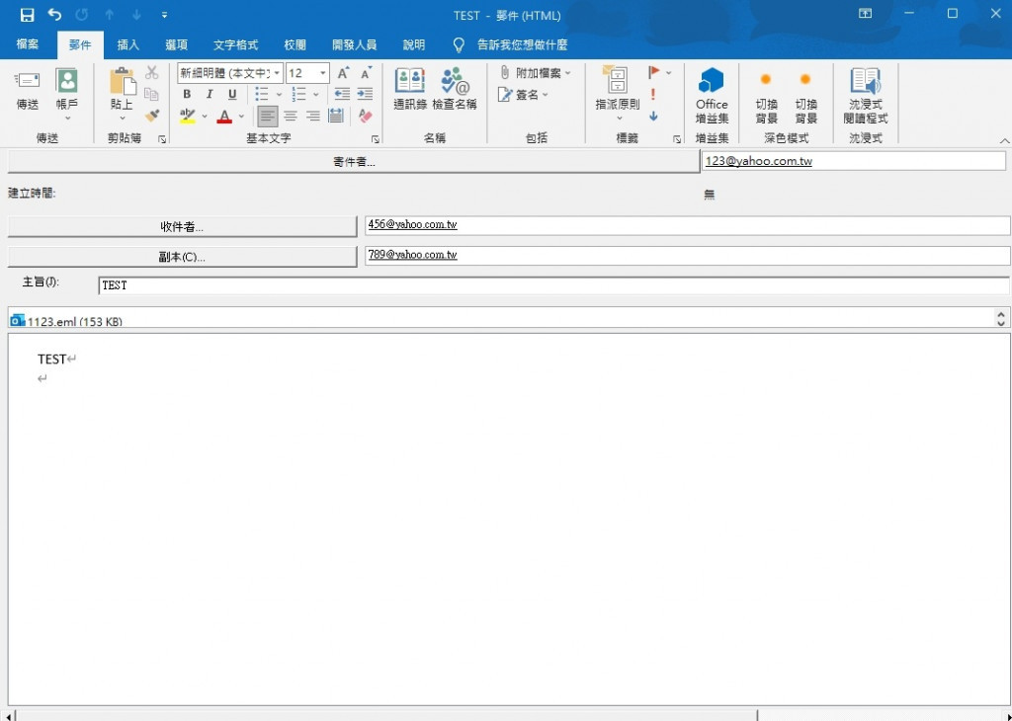Click the Grow Font icon
This screenshot has width=1012, height=721.
pos(343,73)
